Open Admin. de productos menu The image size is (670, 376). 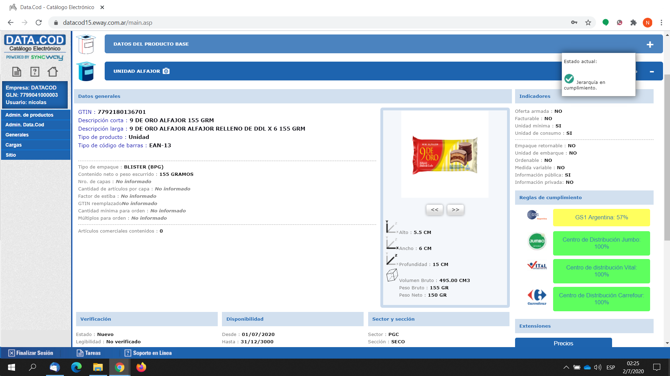[x=36, y=115]
